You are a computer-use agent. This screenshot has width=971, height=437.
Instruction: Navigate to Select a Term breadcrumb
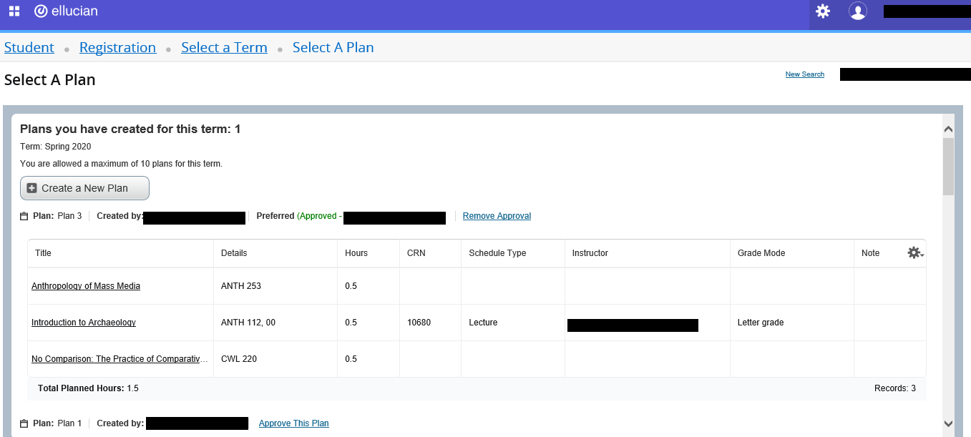coord(224,47)
